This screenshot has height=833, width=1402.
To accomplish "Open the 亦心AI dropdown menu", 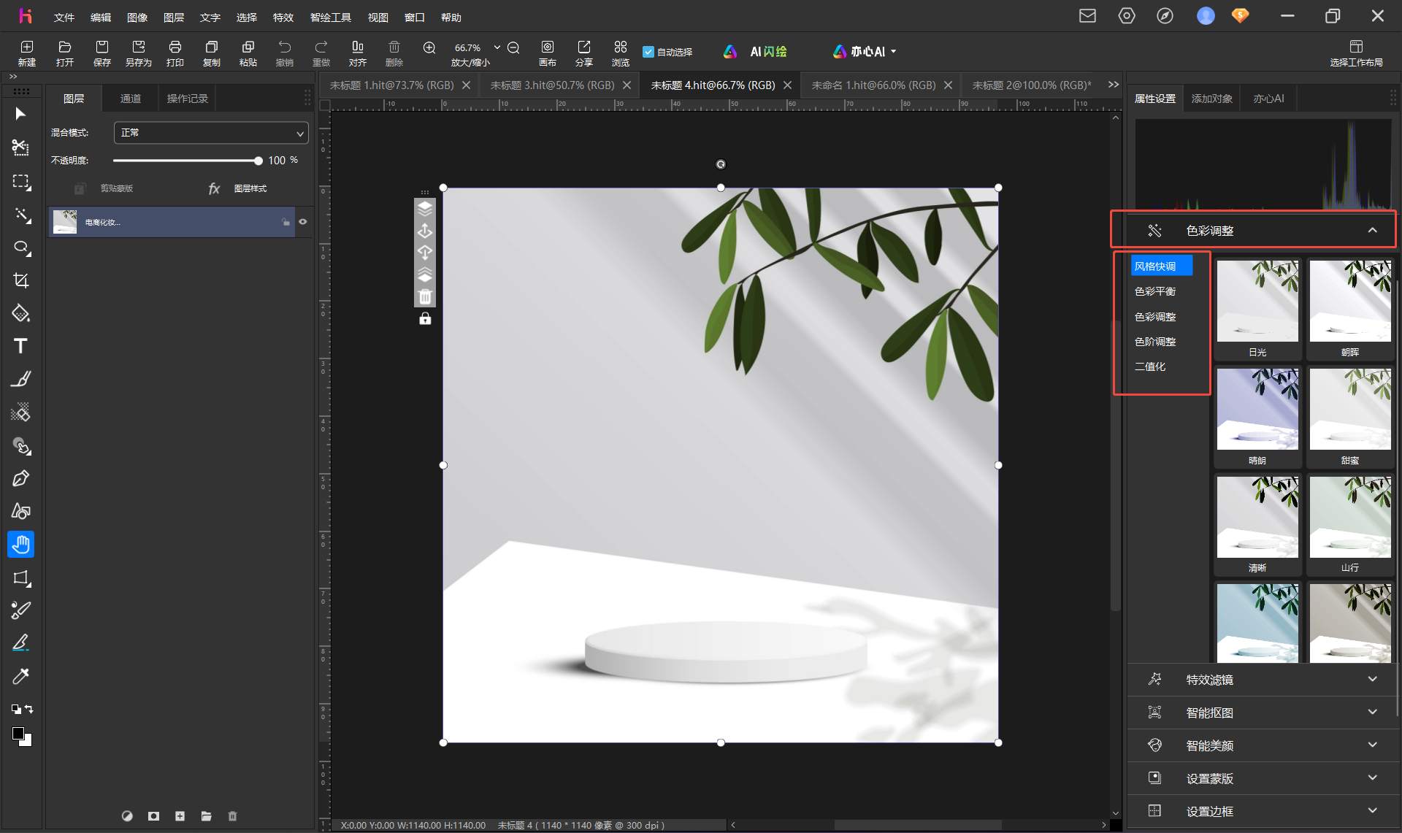I will pos(865,52).
